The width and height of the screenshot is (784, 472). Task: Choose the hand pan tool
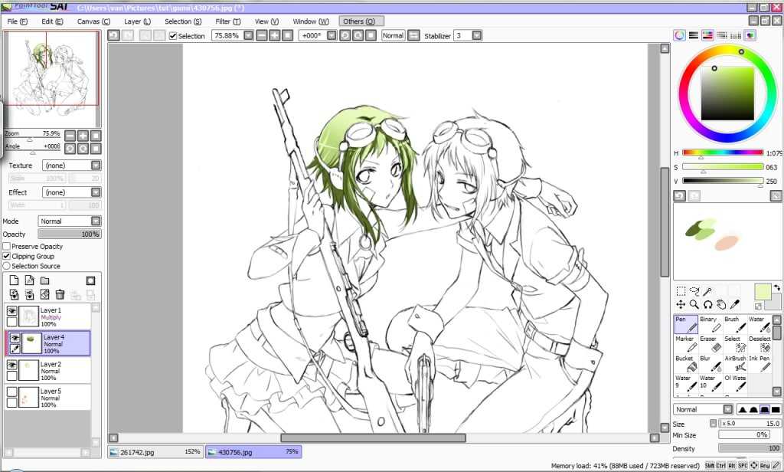(x=721, y=304)
